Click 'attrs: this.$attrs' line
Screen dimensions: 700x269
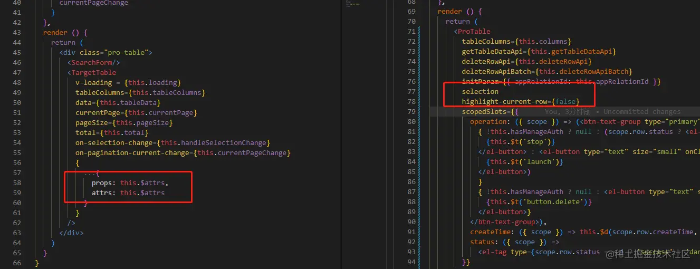[128, 193]
